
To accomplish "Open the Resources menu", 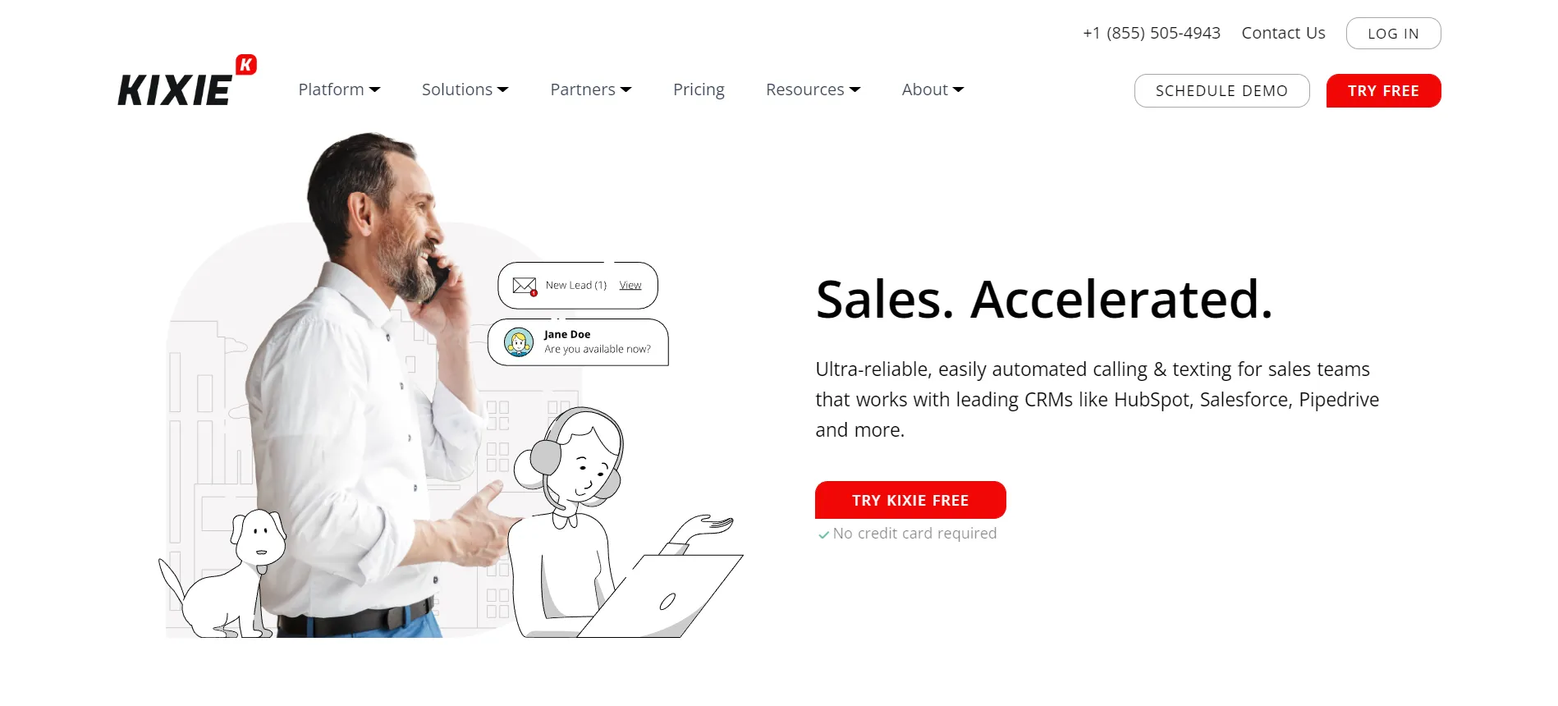I will pyautogui.click(x=813, y=89).
